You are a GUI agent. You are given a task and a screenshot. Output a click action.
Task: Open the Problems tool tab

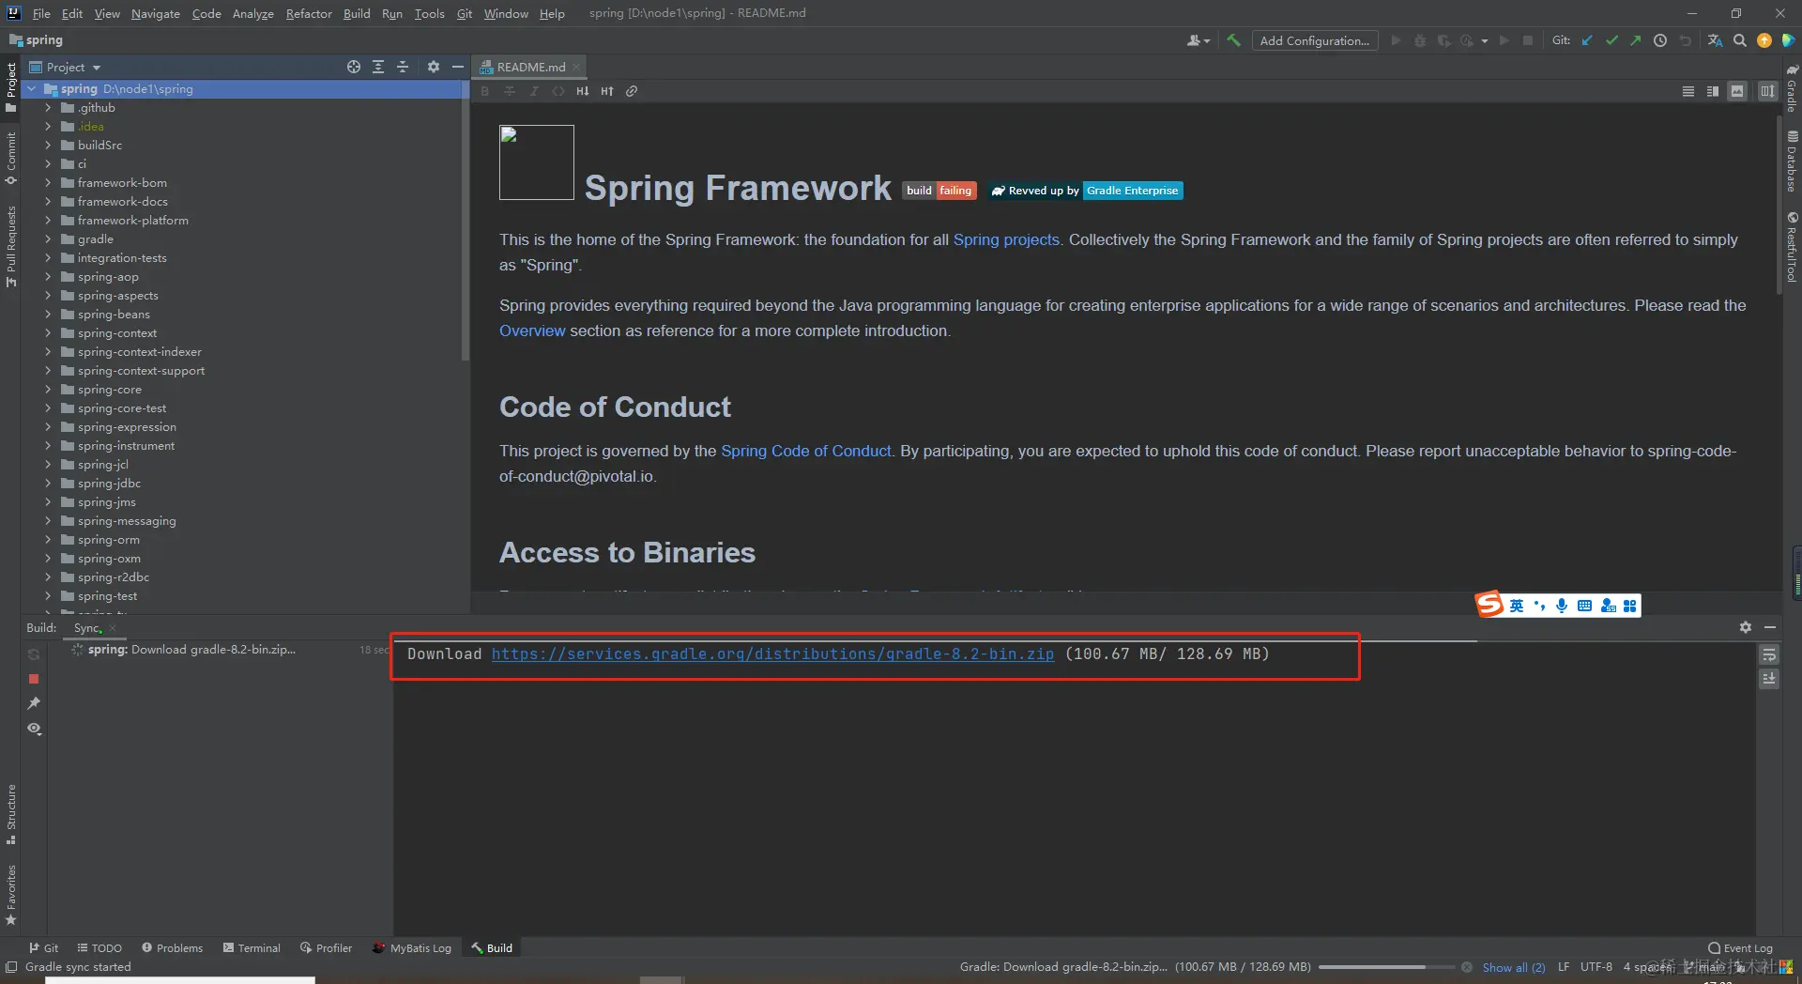172,948
